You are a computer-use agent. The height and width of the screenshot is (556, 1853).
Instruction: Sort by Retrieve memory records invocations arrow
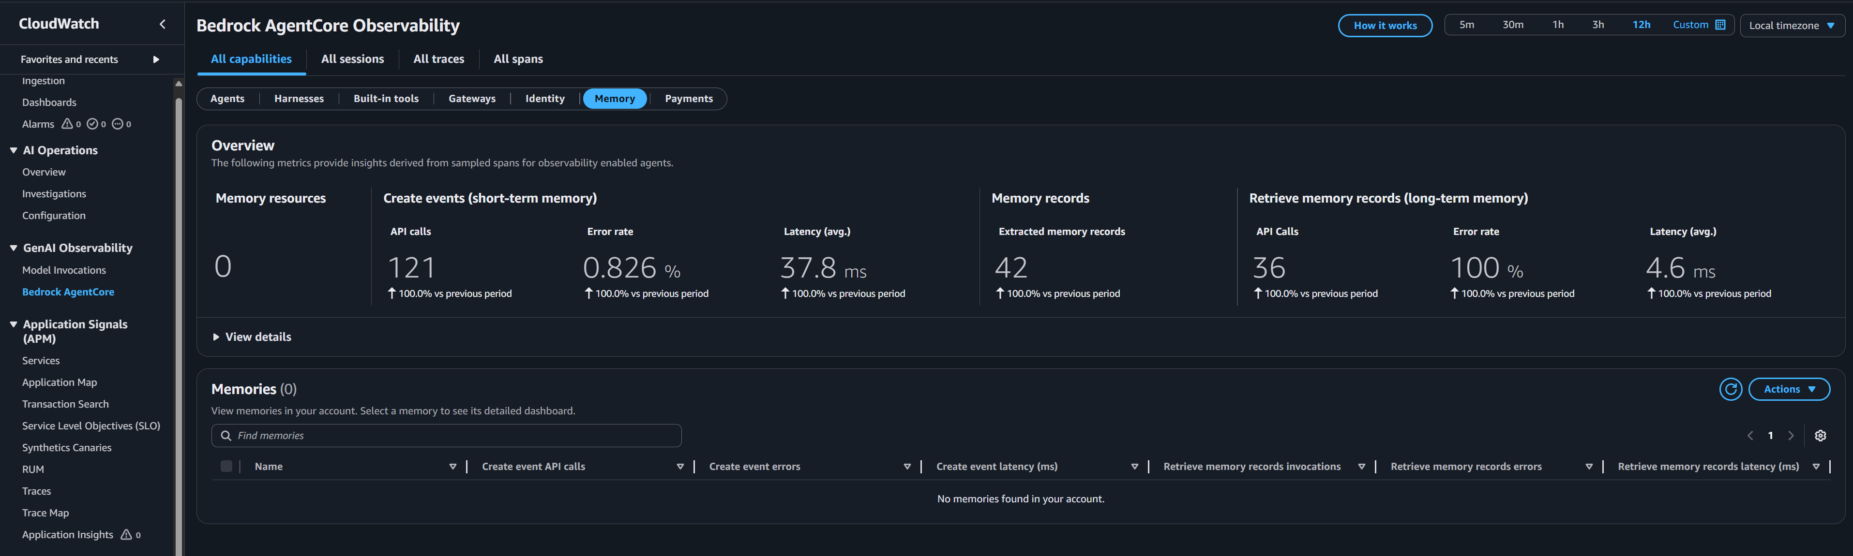click(x=1361, y=466)
